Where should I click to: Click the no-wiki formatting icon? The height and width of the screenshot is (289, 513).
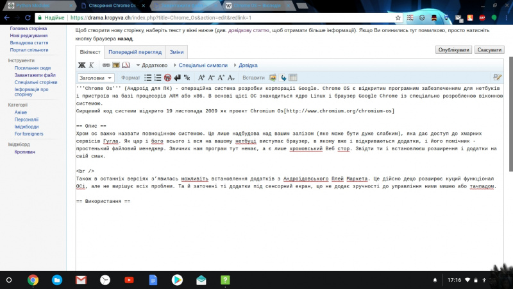[167, 78]
